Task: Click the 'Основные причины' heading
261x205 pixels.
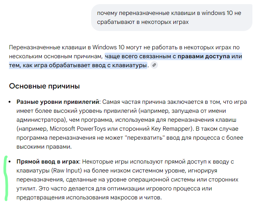Action: [x=44, y=86]
